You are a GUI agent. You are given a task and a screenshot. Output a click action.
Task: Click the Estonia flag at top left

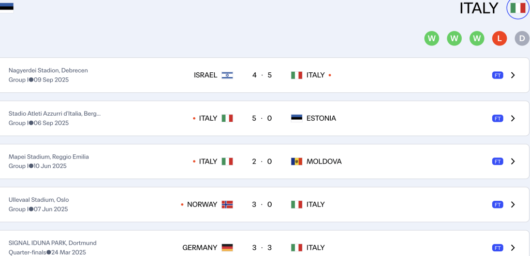[7, 7]
